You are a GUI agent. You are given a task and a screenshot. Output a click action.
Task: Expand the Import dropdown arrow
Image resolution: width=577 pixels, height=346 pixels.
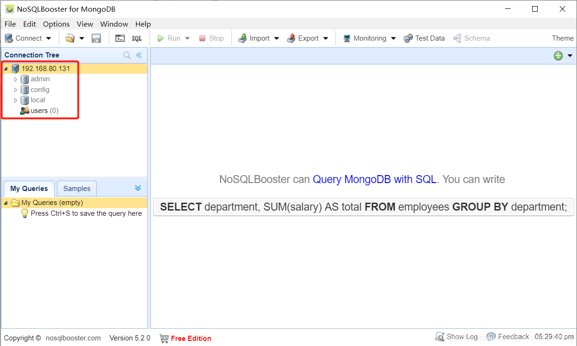pos(277,38)
